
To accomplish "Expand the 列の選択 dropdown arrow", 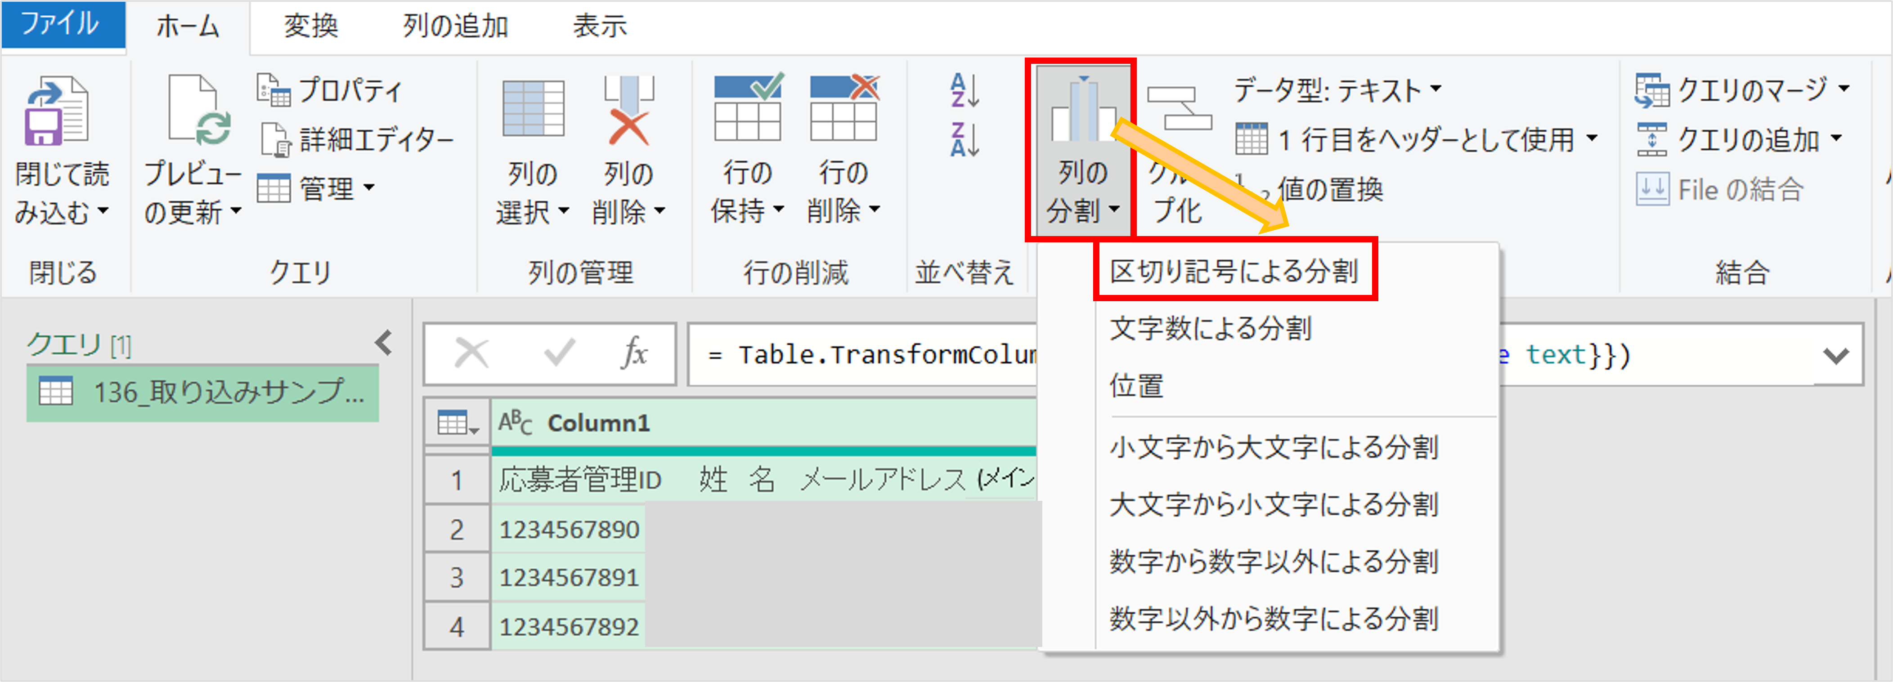I will [x=564, y=211].
